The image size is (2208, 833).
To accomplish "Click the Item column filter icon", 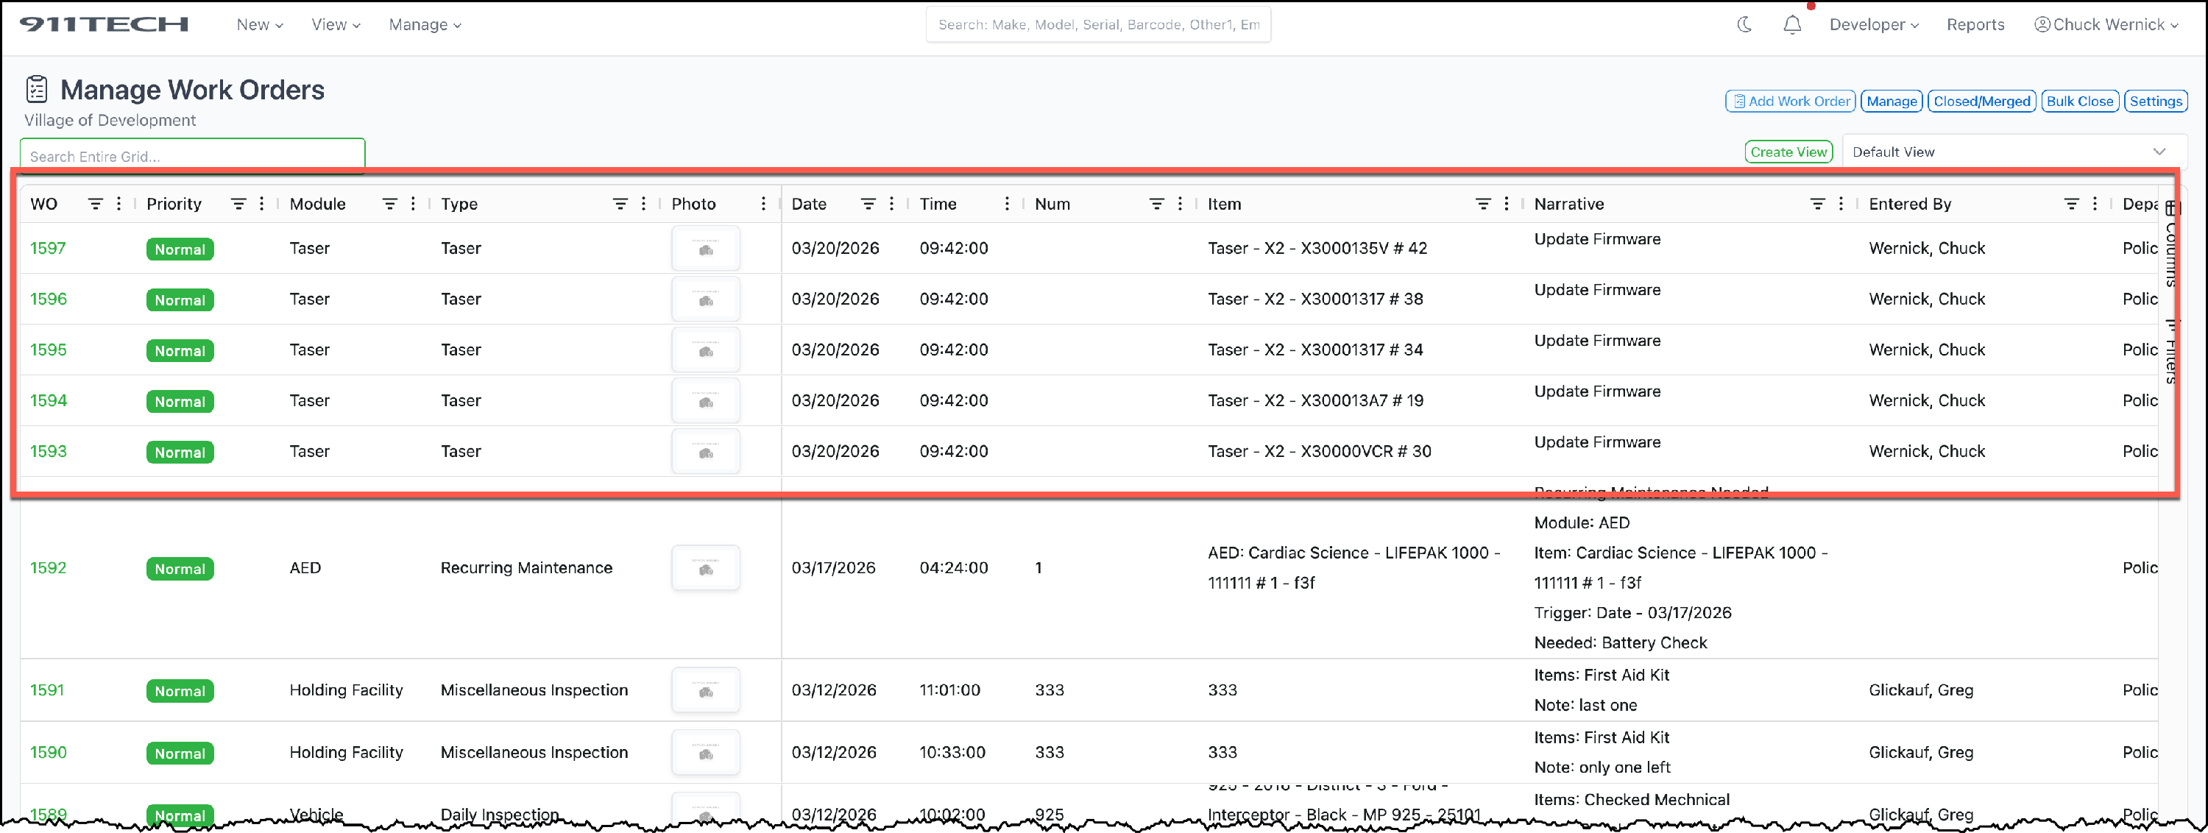I will tap(1482, 204).
